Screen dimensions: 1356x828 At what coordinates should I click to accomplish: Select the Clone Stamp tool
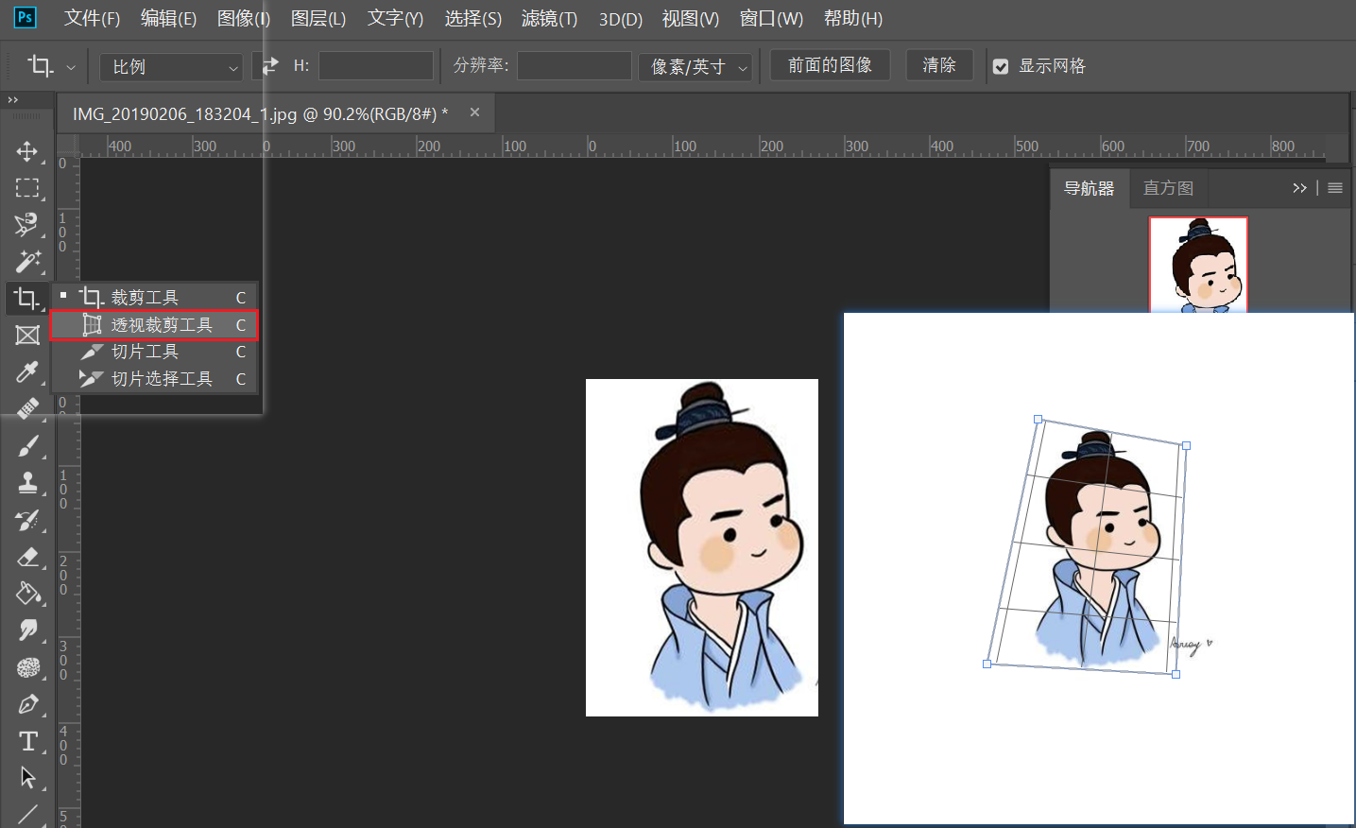(x=27, y=483)
